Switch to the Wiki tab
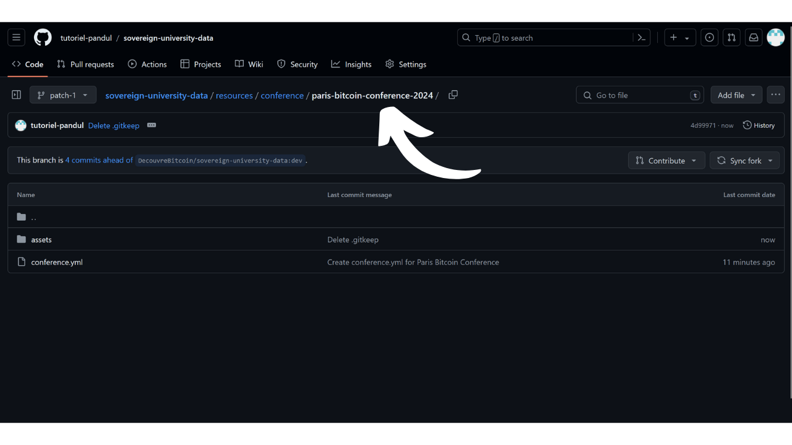Viewport: 792px width, 445px height. click(249, 64)
